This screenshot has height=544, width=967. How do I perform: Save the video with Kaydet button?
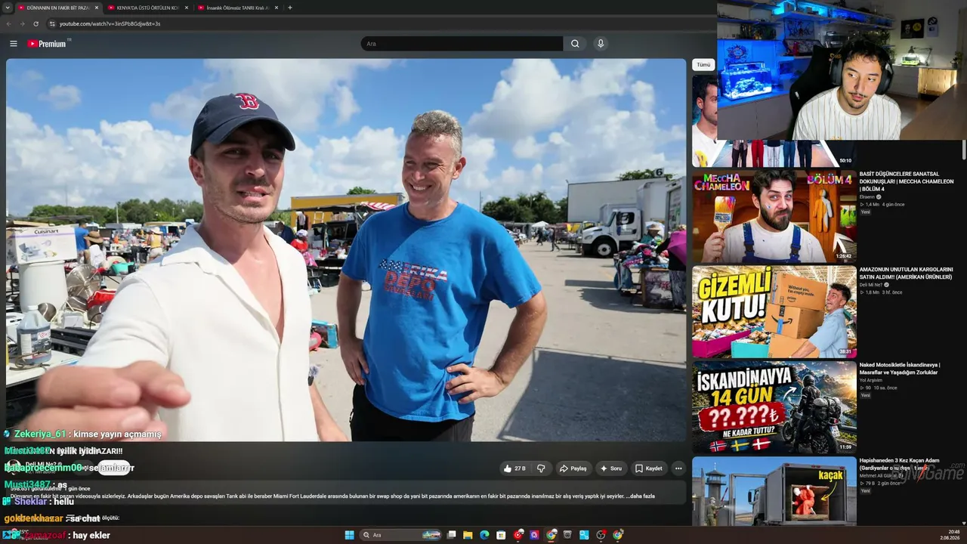(x=648, y=468)
